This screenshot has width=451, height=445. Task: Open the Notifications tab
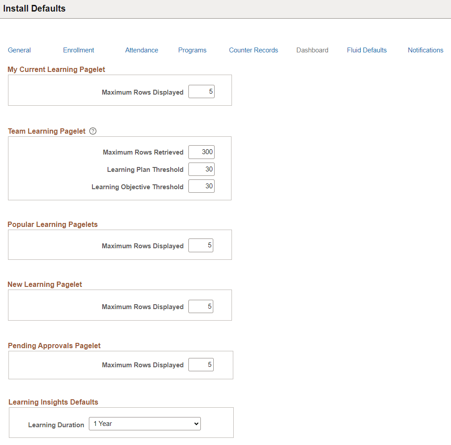click(425, 50)
